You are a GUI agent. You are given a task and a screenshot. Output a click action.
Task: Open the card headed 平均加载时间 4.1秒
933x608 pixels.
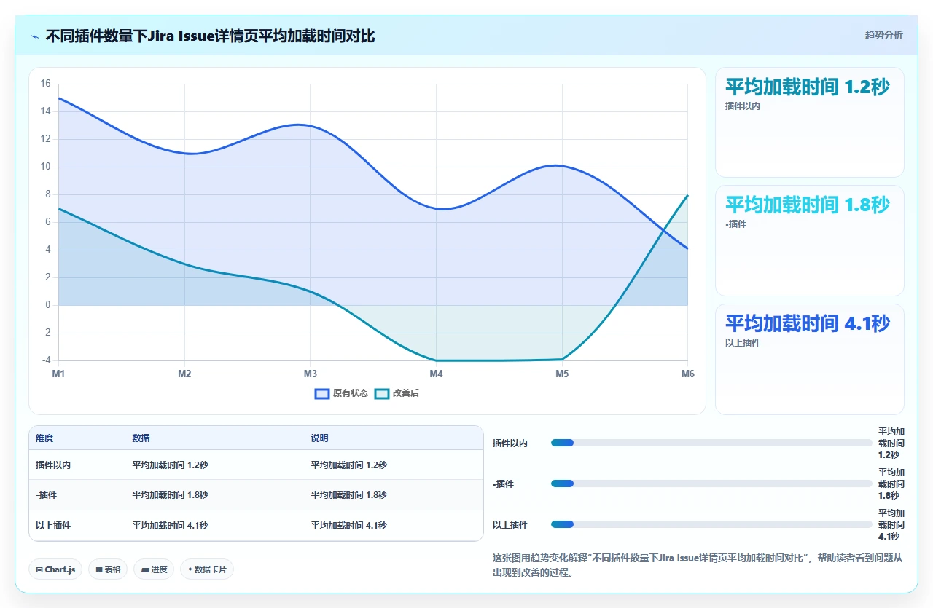pyautogui.click(x=810, y=359)
